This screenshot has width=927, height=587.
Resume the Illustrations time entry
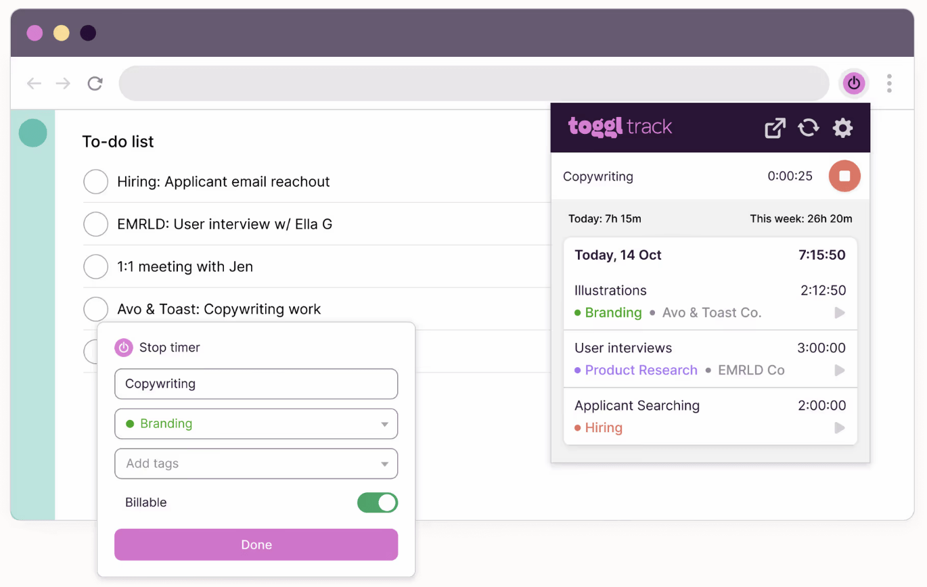coord(840,312)
